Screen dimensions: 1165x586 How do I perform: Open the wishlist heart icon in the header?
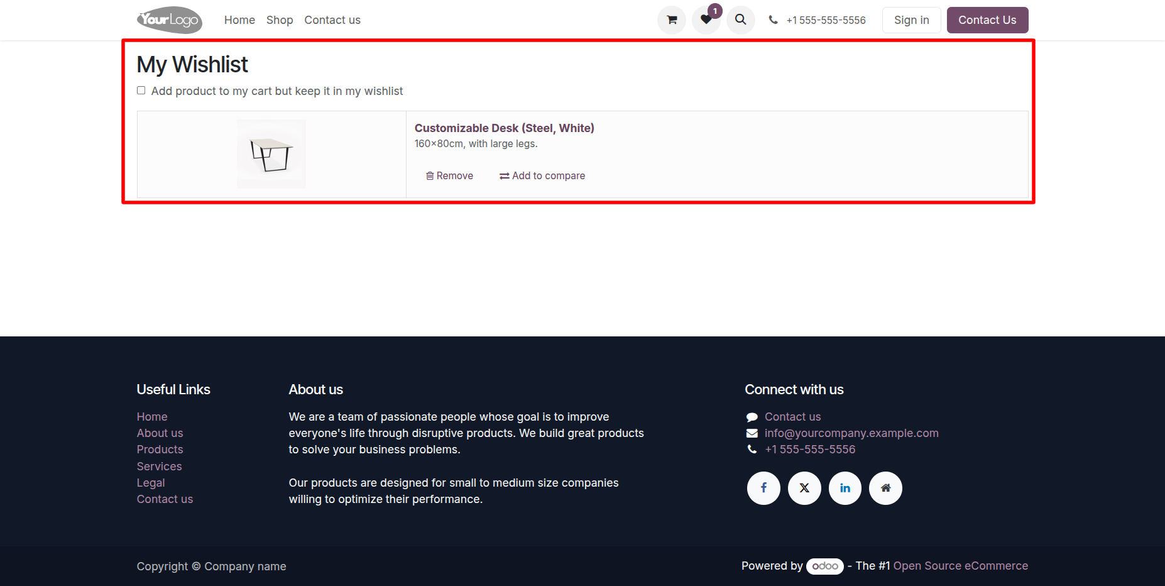(706, 20)
